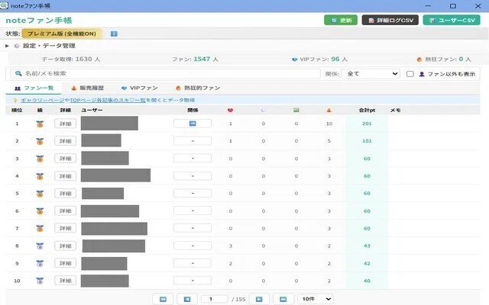Click the 合計pt value 42
489x305 pixels.
point(367,263)
